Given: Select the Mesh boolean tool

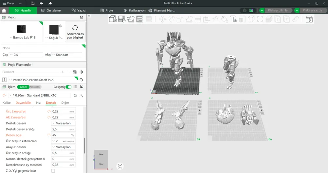Looking at the screenshot, I should pyautogui.click(x=207, y=19).
